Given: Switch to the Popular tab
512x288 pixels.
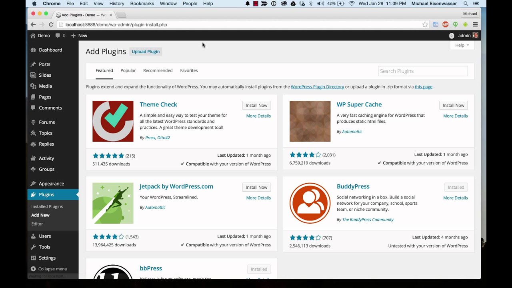Looking at the screenshot, I should point(128,71).
